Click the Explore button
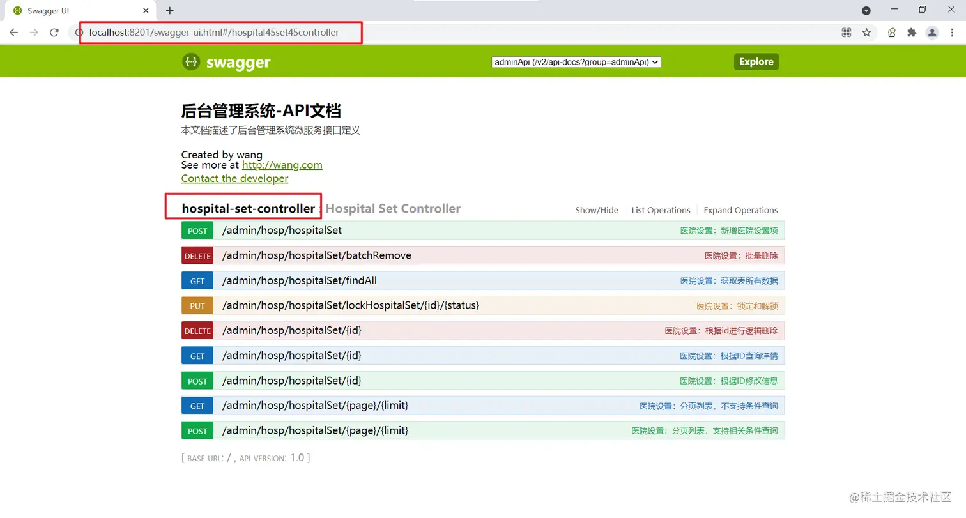 click(x=756, y=61)
